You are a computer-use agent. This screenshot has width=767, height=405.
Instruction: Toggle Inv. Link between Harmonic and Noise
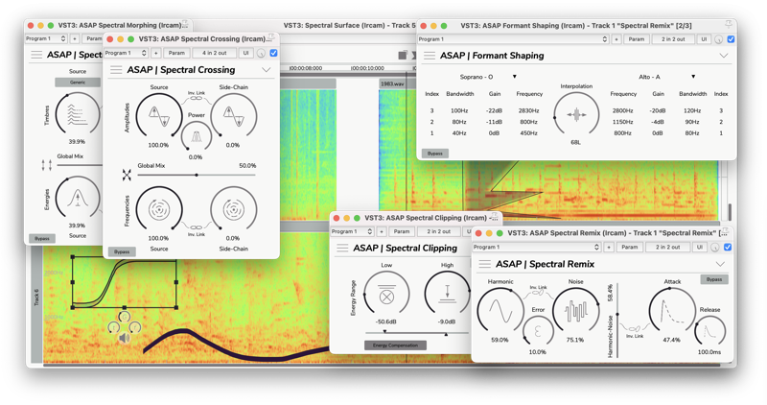click(x=538, y=292)
